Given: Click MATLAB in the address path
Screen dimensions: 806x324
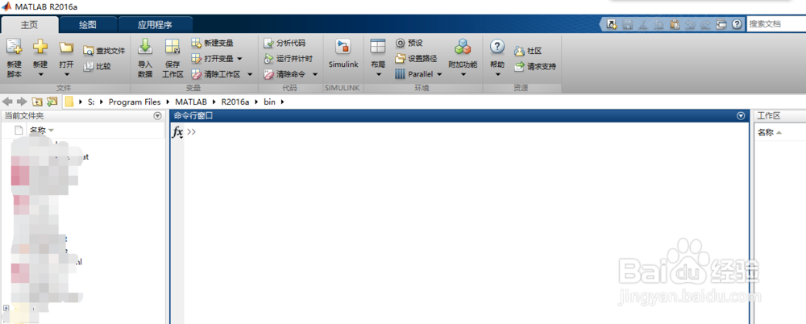Looking at the screenshot, I should 191,102.
